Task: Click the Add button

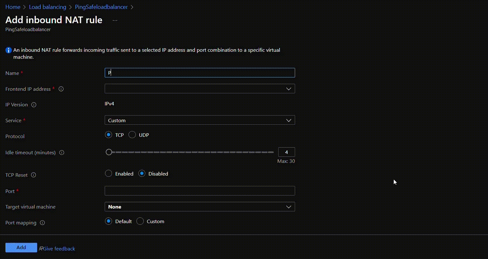Action: coord(21,248)
